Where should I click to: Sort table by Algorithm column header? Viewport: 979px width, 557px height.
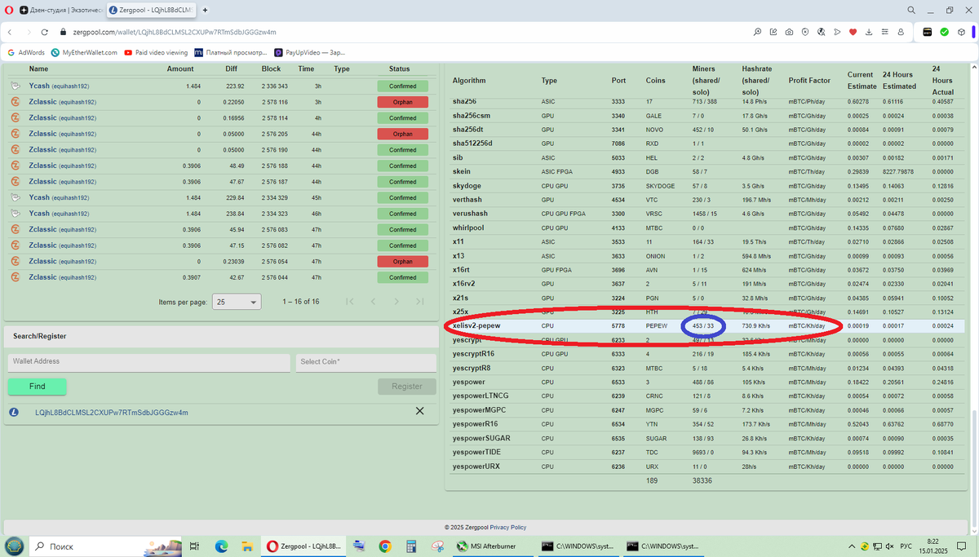(x=469, y=81)
